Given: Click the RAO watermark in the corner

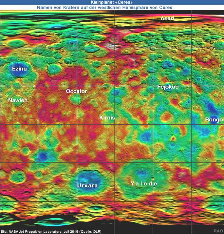Looking at the screenshot, I should click(218, 231).
